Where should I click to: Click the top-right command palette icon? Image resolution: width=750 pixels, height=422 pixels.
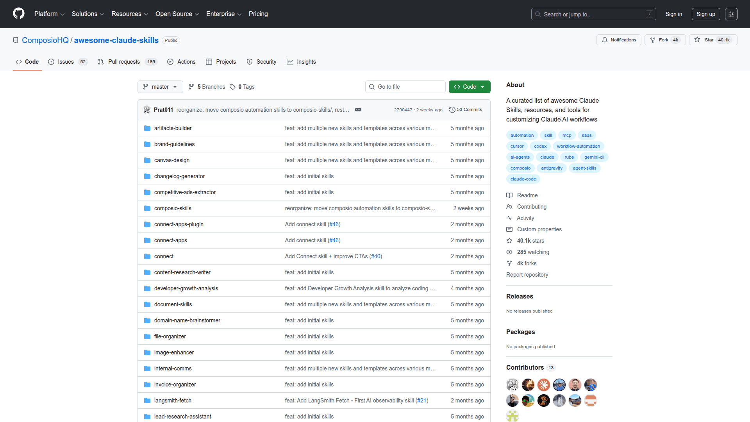[731, 14]
